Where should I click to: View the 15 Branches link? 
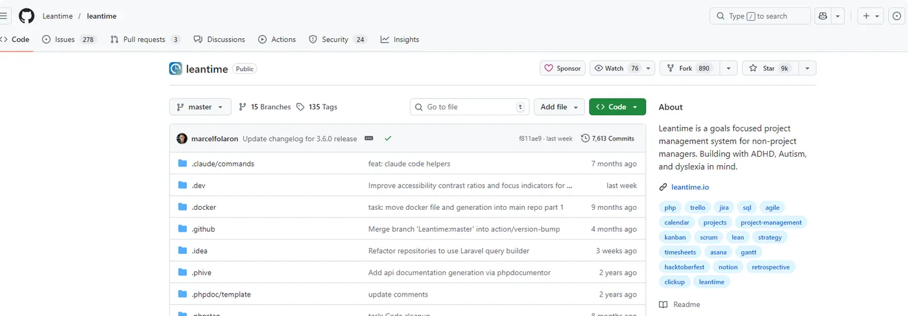tap(265, 107)
